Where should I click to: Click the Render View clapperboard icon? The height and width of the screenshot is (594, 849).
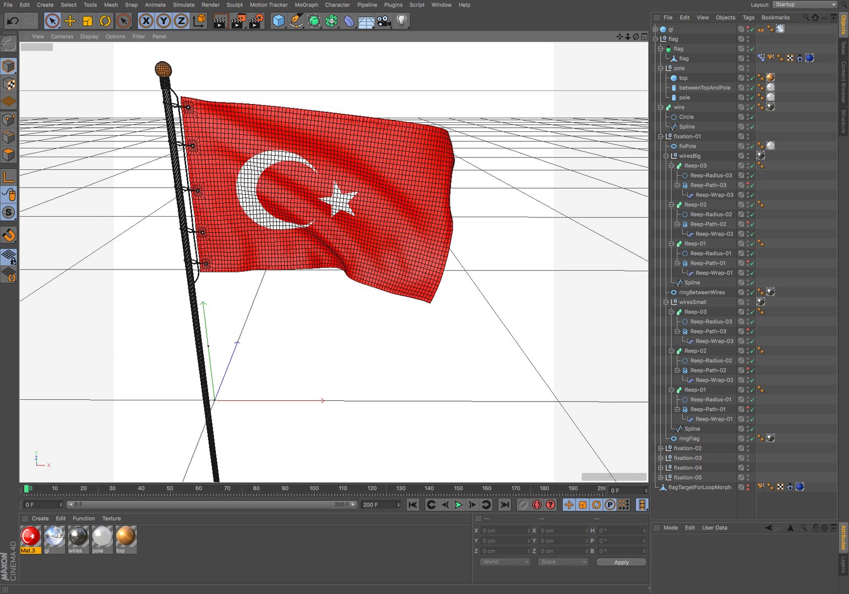pos(220,21)
